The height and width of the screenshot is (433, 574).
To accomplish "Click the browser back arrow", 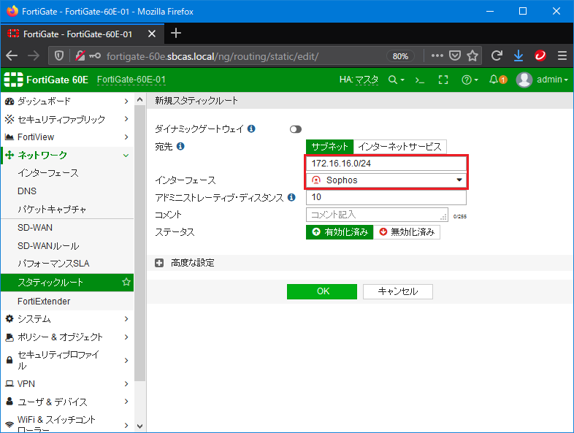I will (x=12, y=55).
